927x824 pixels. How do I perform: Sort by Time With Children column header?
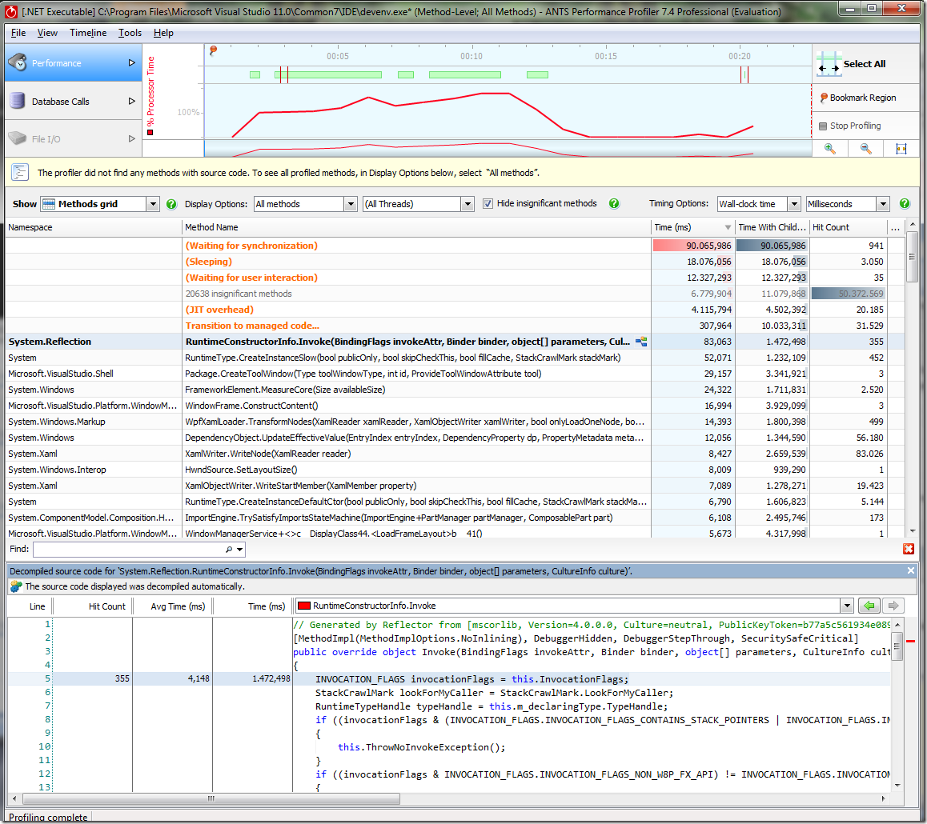click(x=772, y=227)
